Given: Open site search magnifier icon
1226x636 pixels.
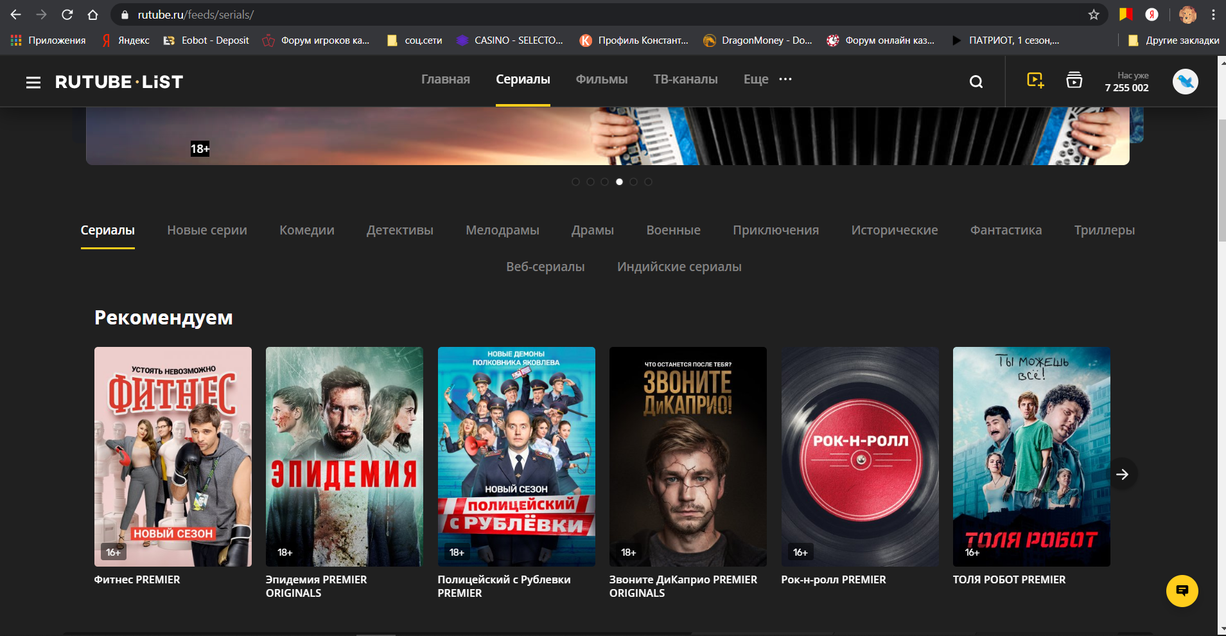Looking at the screenshot, I should 976,82.
